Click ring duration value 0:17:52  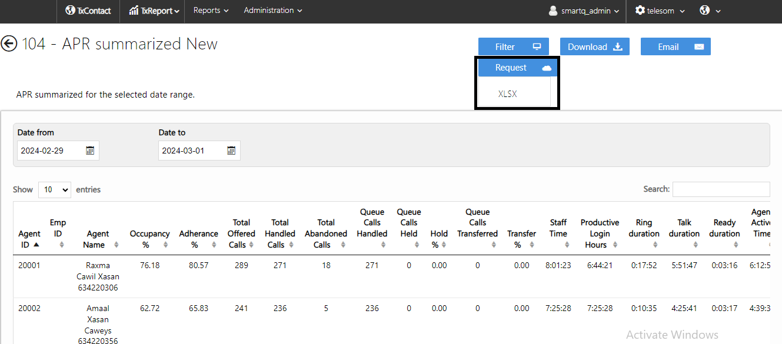point(644,265)
